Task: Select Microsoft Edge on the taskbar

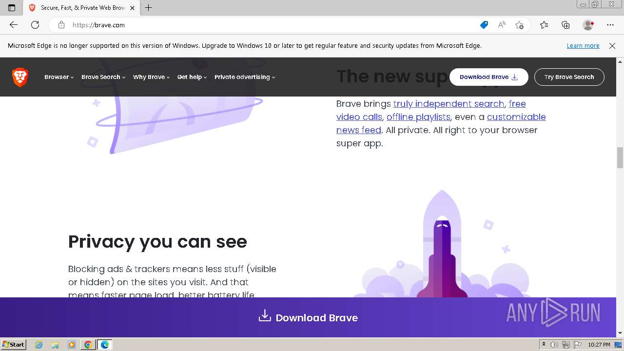Action: click(x=105, y=345)
